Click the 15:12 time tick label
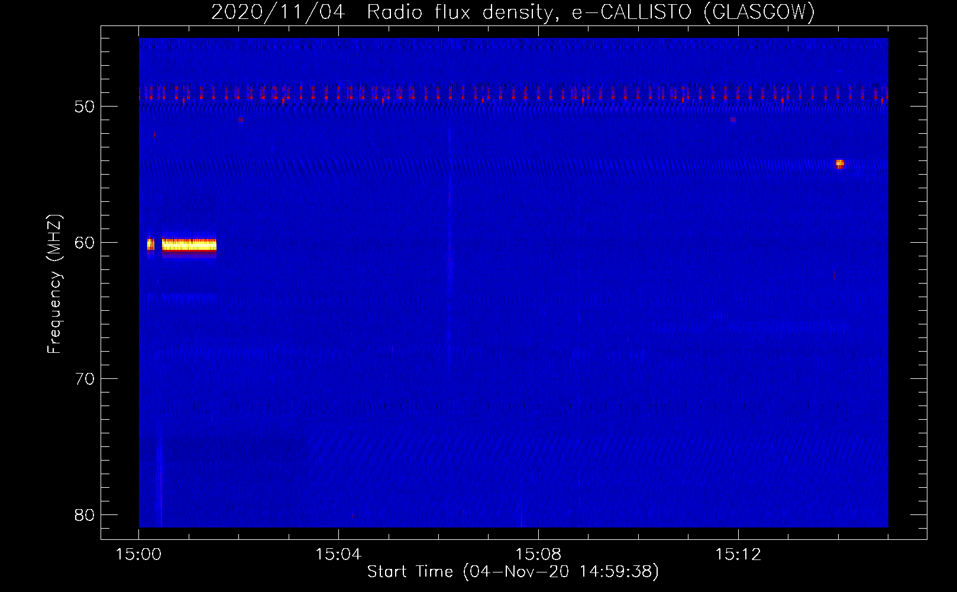 click(738, 555)
